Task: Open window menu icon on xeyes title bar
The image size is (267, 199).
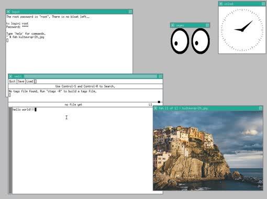Action: pyautogui.click(x=173, y=25)
